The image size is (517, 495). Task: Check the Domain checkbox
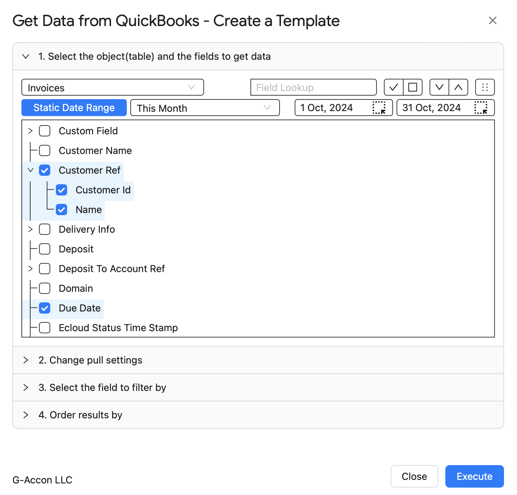tap(45, 288)
